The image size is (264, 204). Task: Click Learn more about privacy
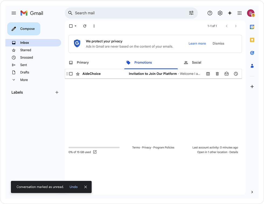pyautogui.click(x=197, y=43)
